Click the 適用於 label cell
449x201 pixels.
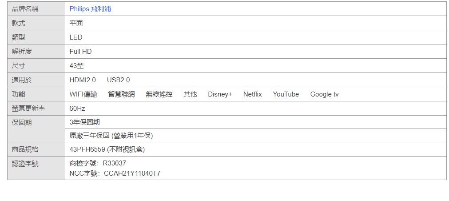[x=36, y=80]
